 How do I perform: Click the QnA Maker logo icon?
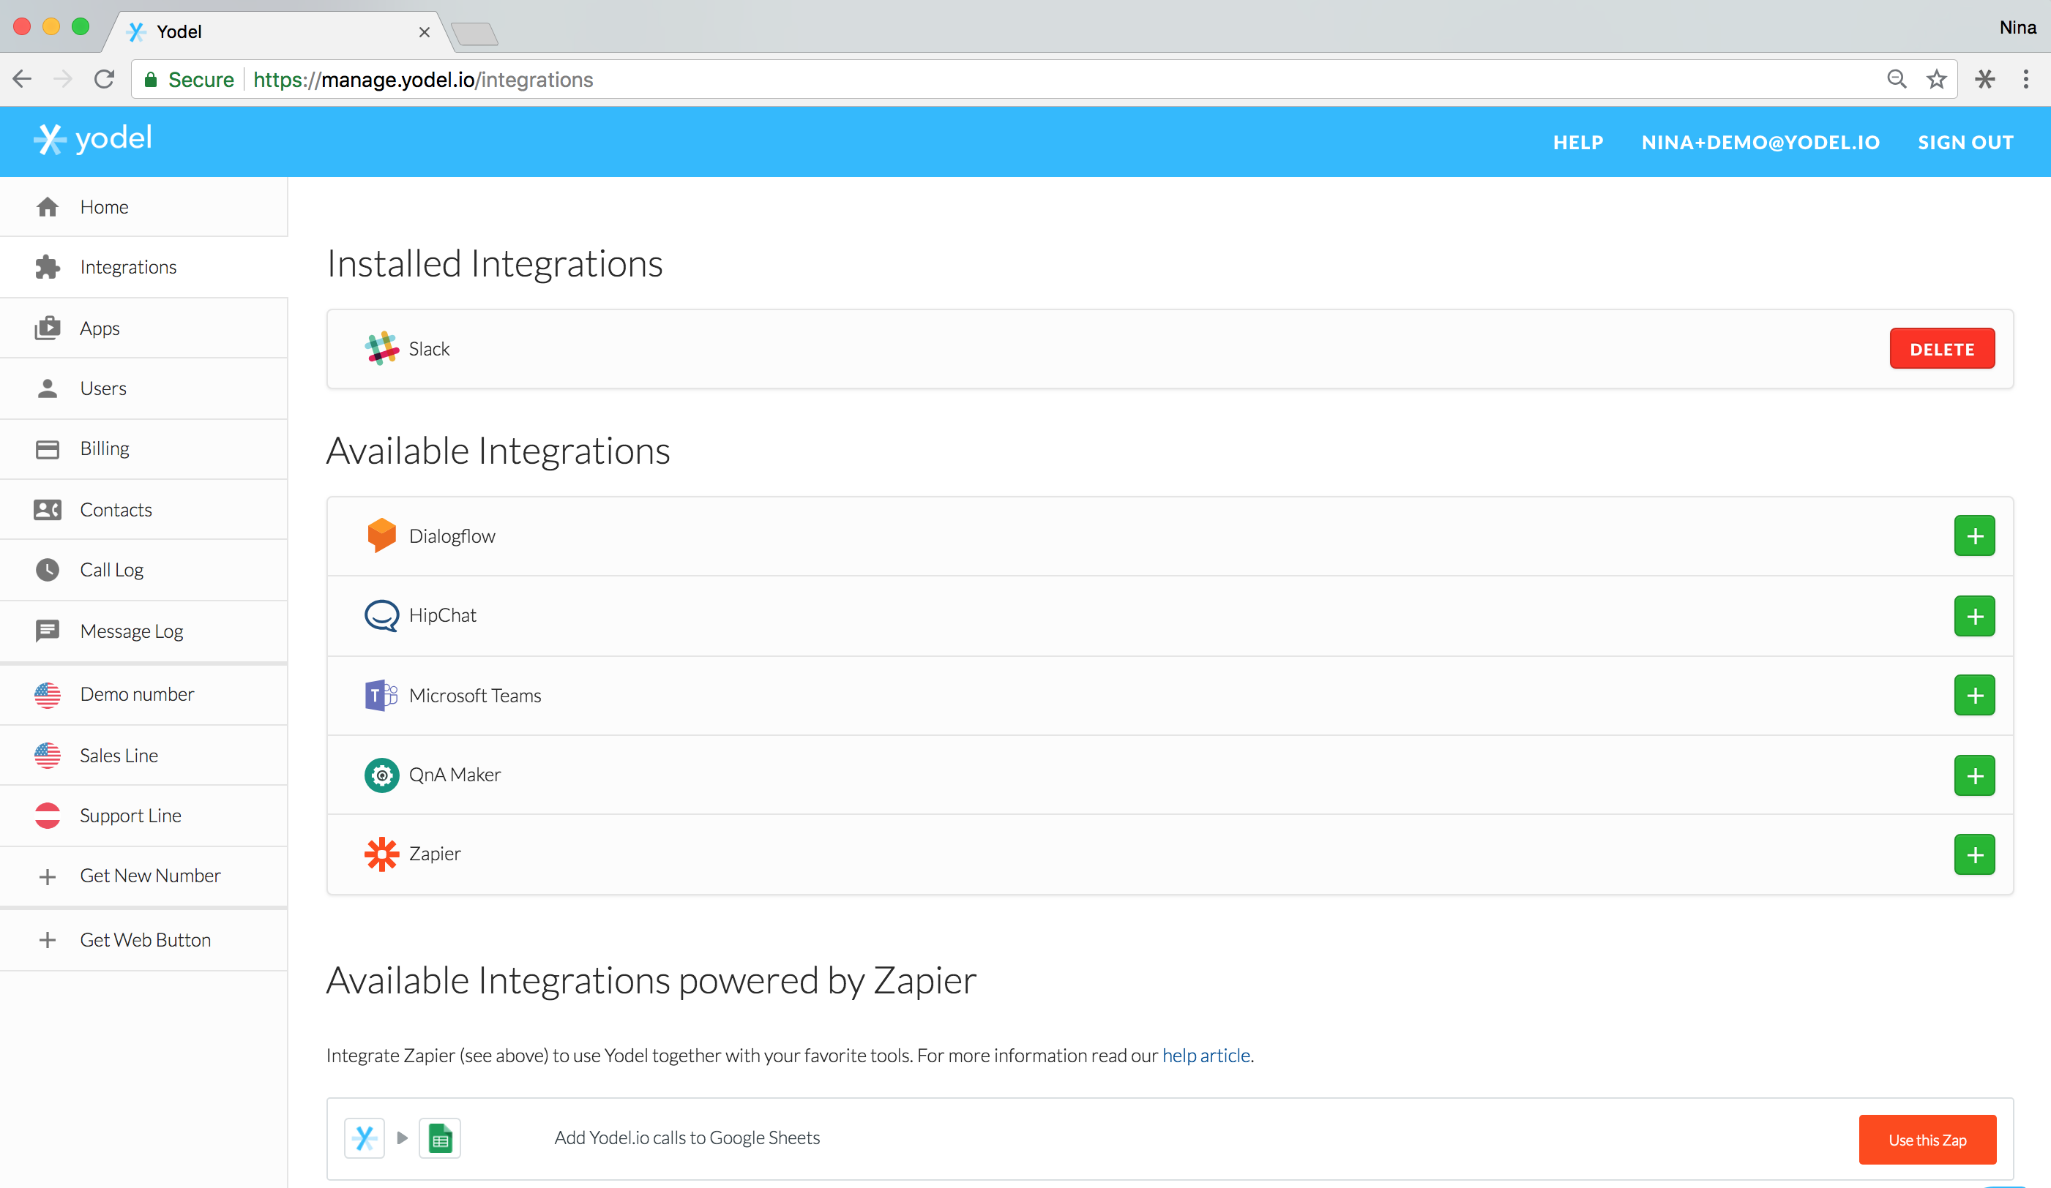(x=381, y=775)
